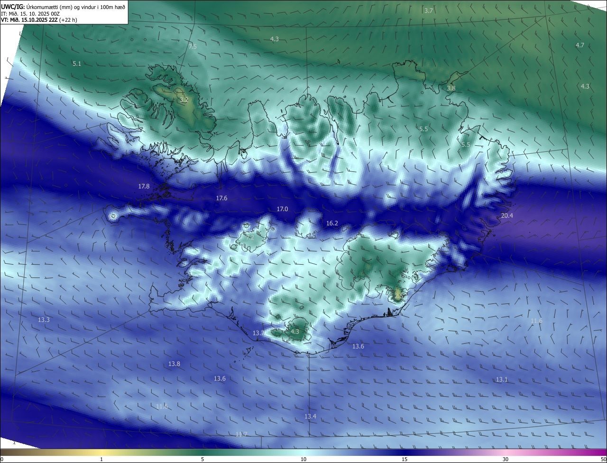
Task: Click the 20.4 value east of Iceland
Action: (507, 215)
